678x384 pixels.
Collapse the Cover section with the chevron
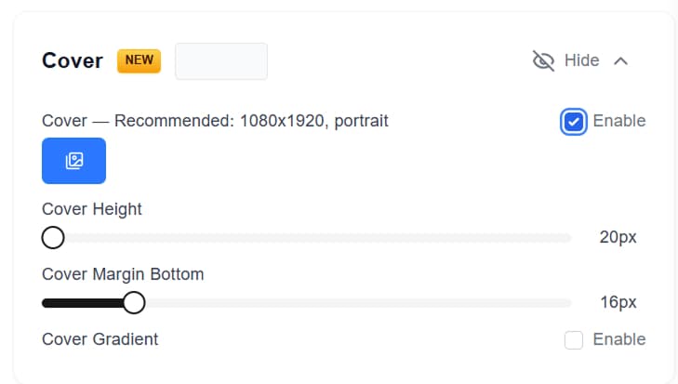pos(621,60)
